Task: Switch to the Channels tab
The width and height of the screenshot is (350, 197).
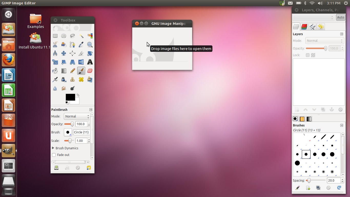Action: tap(304, 27)
